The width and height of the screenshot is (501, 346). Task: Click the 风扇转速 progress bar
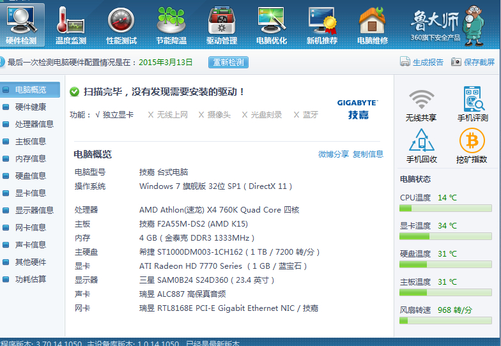click(445, 320)
